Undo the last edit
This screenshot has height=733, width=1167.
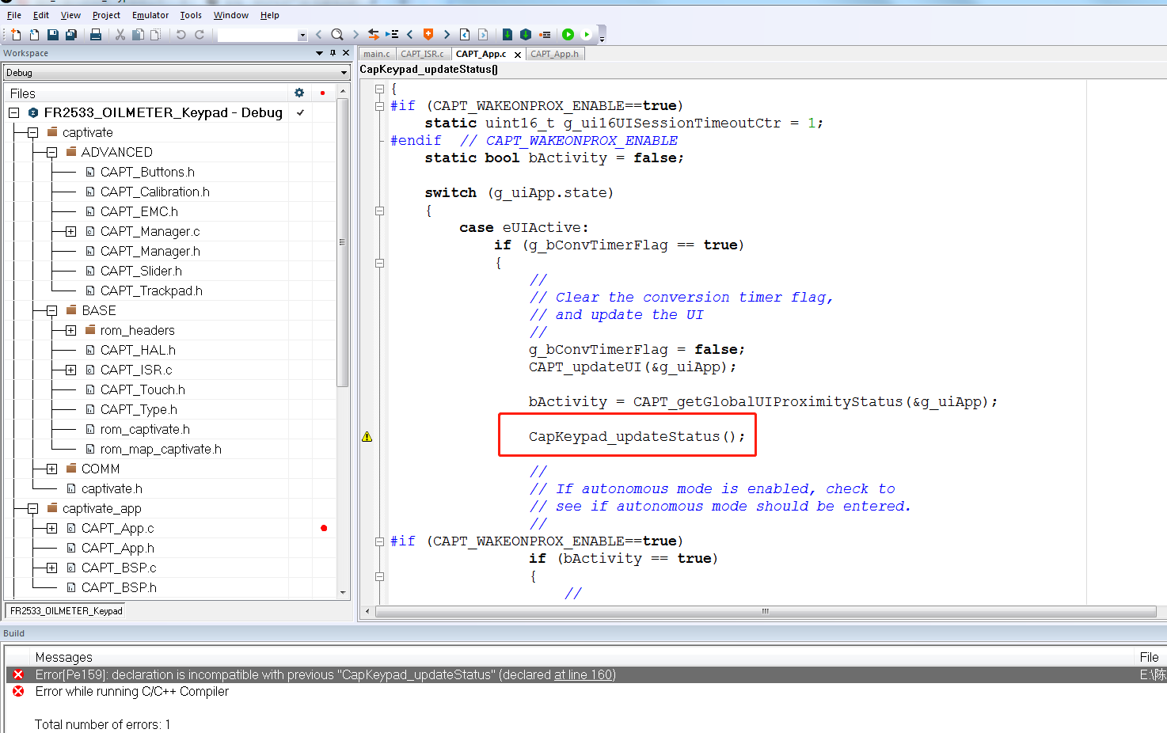click(181, 34)
